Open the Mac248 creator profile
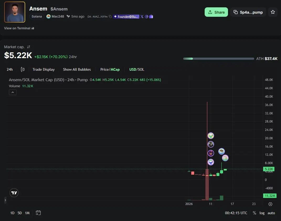Screen dimensions: 281x221 [x=55, y=16]
